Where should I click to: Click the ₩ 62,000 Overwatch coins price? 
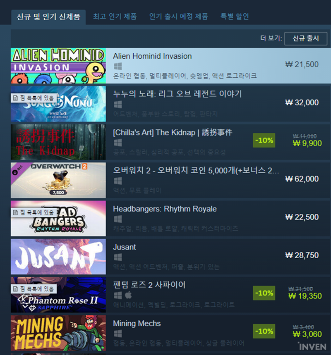[x=302, y=179]
